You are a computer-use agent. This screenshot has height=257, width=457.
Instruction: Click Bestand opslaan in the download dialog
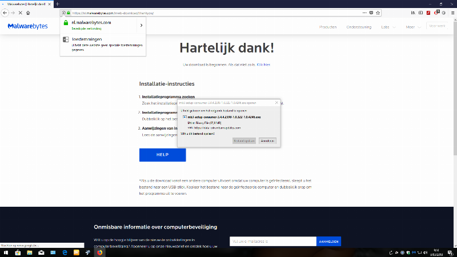pos(244,140)
